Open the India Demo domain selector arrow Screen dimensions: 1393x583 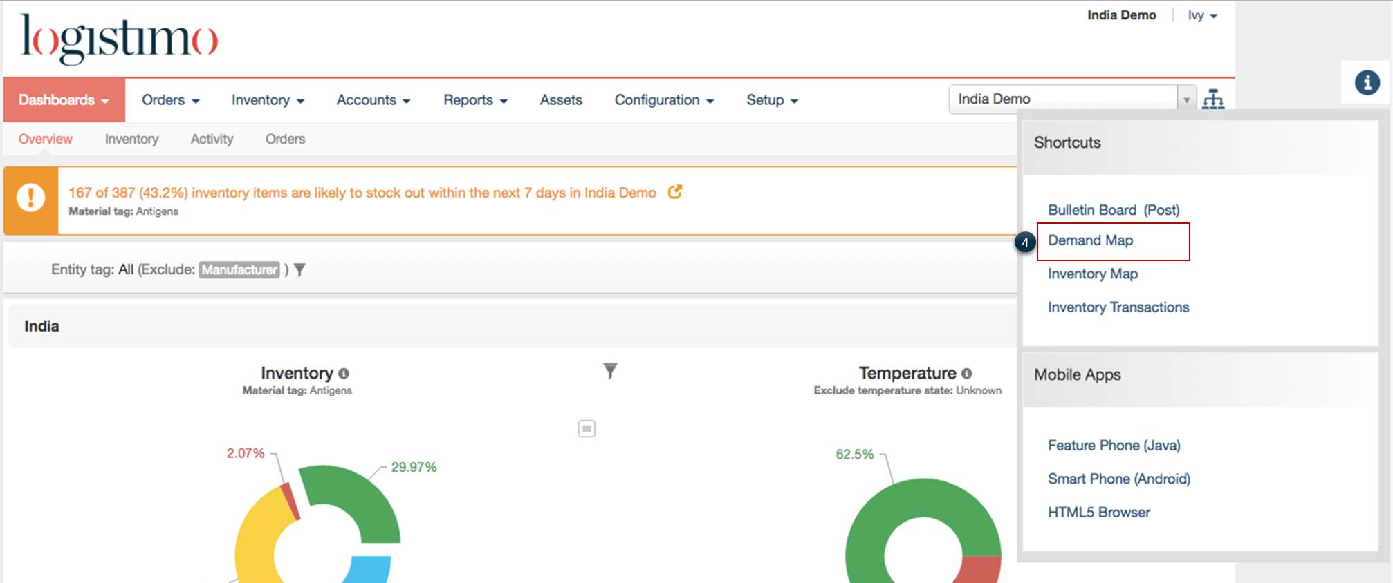click(x=1186, y=99)
